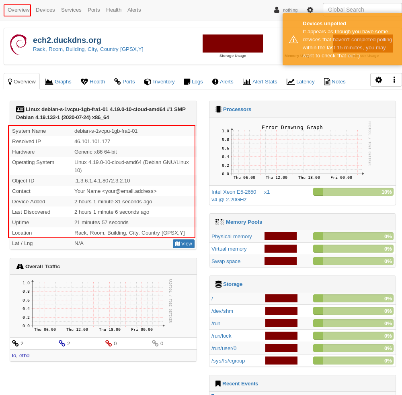402x395 pixels.
Task: Open the Alerts menu in top navigation
Action: pos(134,10)
